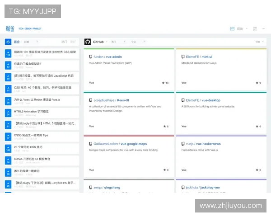The width and height of the screenshot is (271, 217).
Task: Open the ElemeFE / vue-desktop repository
Action: tap(203, 100)
